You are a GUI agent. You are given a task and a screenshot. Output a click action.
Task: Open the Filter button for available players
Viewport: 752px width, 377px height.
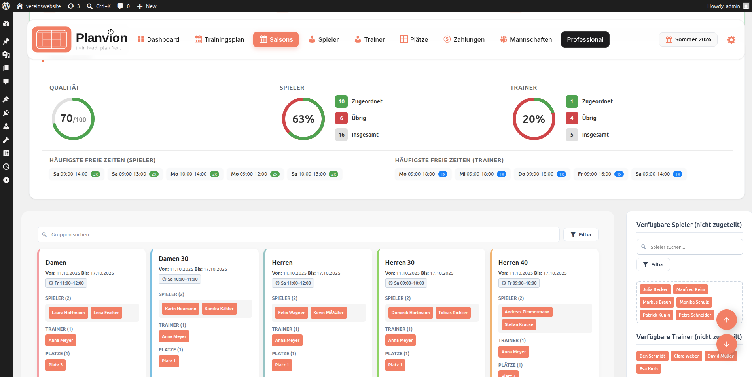click(653, 264)
